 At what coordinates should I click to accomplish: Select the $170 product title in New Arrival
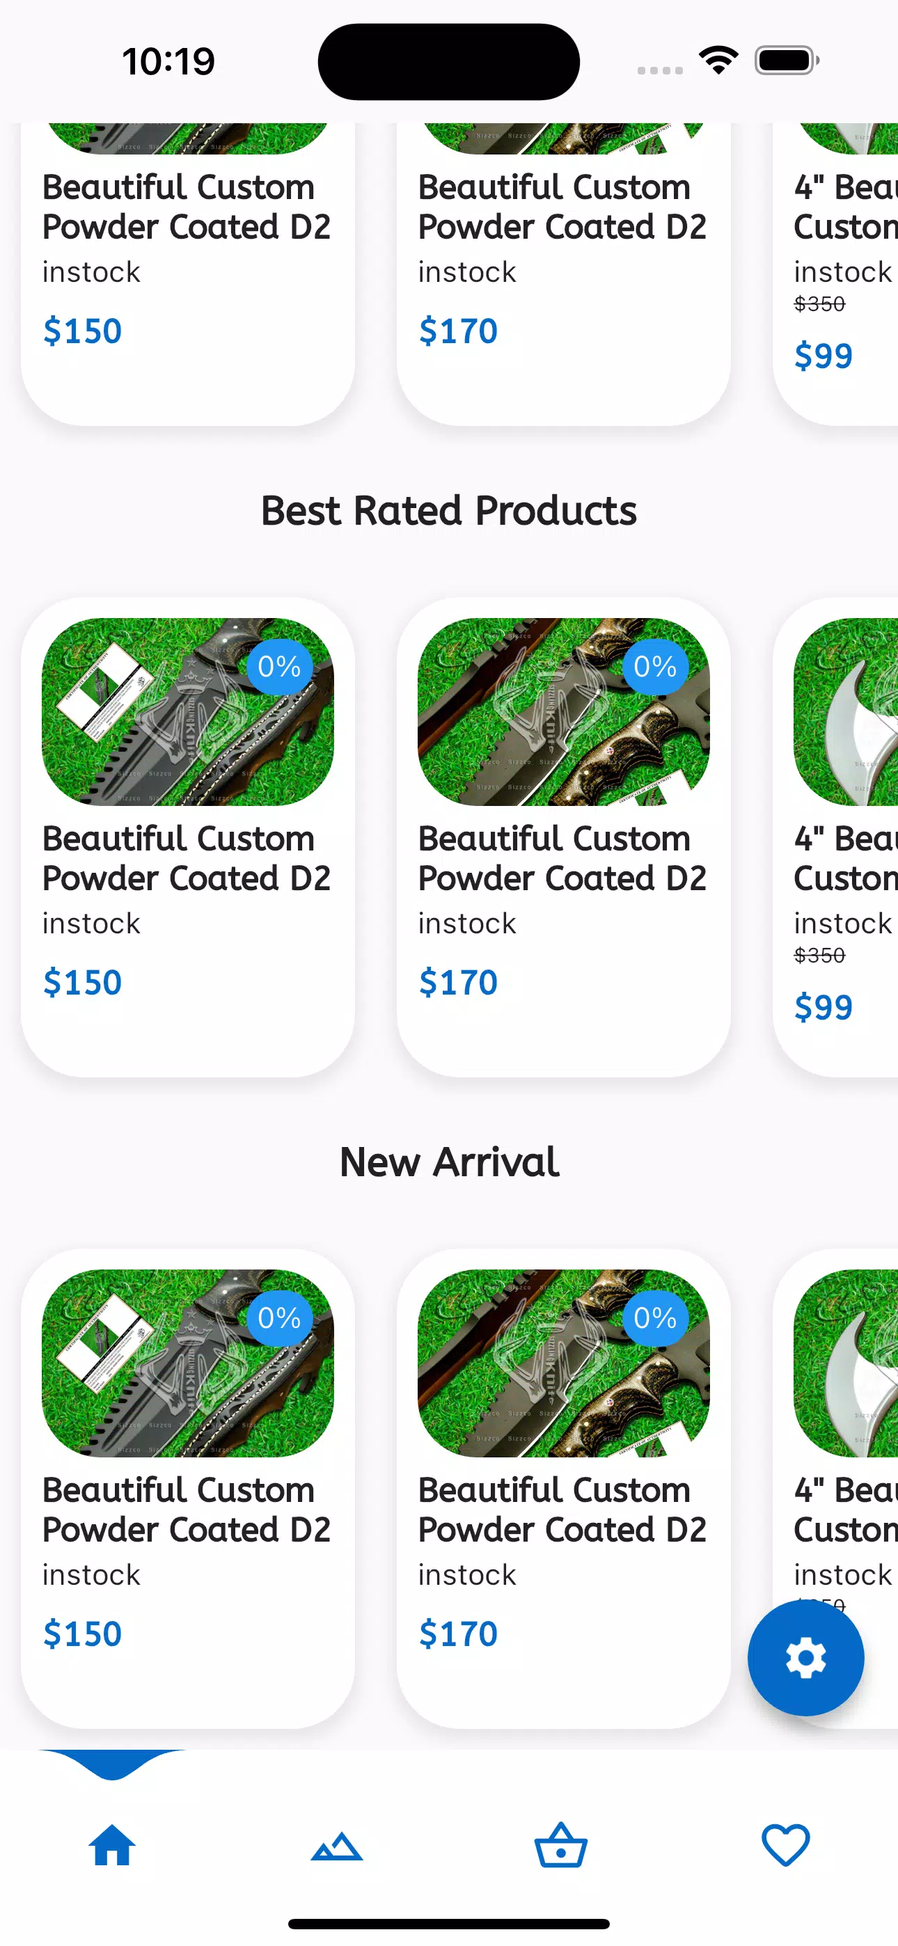point(562,1510)
